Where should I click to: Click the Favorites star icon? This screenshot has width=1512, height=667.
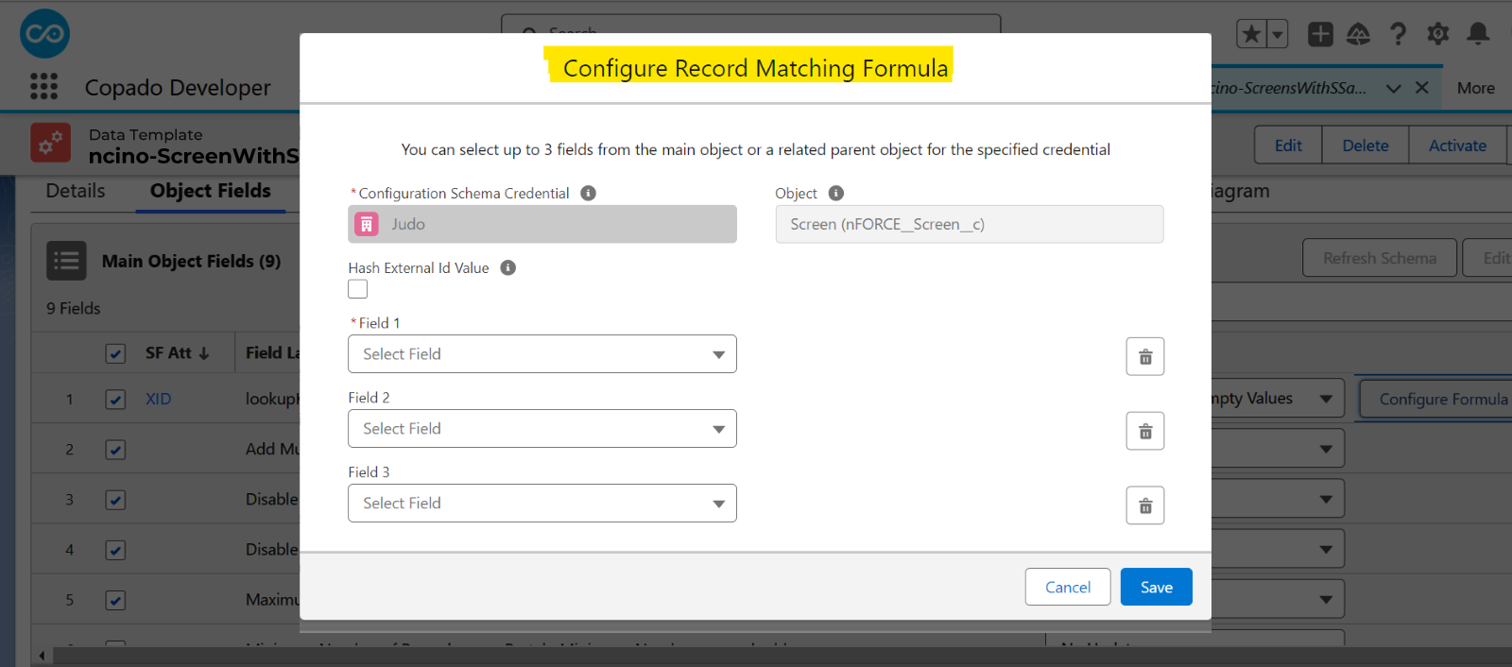pyautogui.click(x=1251, y=35)
